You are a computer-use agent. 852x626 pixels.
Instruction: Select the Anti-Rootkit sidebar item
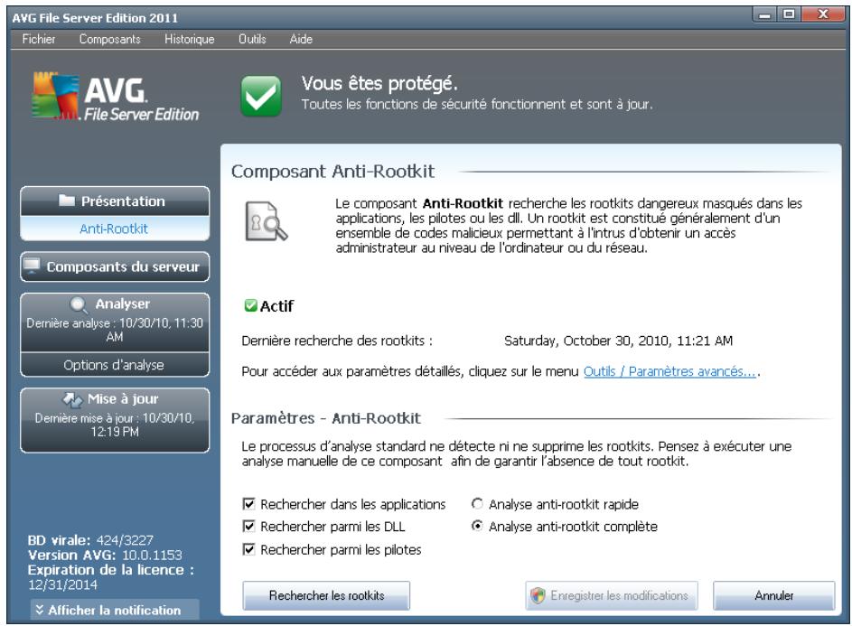(x=115, y=229)
